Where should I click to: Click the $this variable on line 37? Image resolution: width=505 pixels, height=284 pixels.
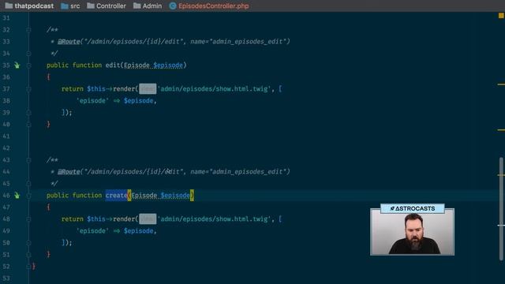point(96,89)
